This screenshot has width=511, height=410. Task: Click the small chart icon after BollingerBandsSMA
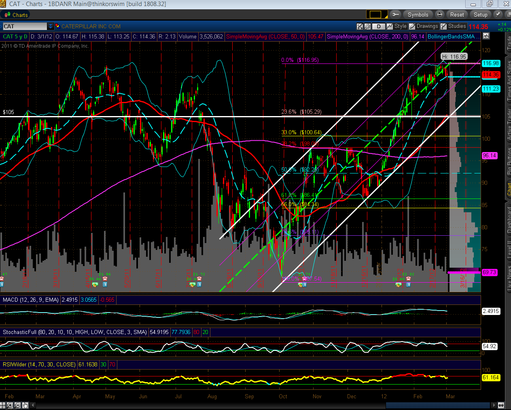coord(486,36)
